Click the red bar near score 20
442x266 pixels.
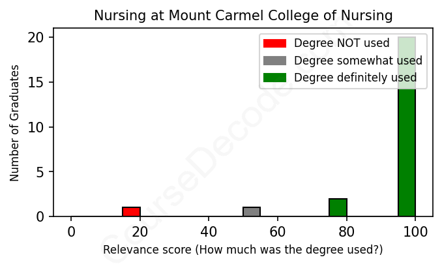coord(132,212)
